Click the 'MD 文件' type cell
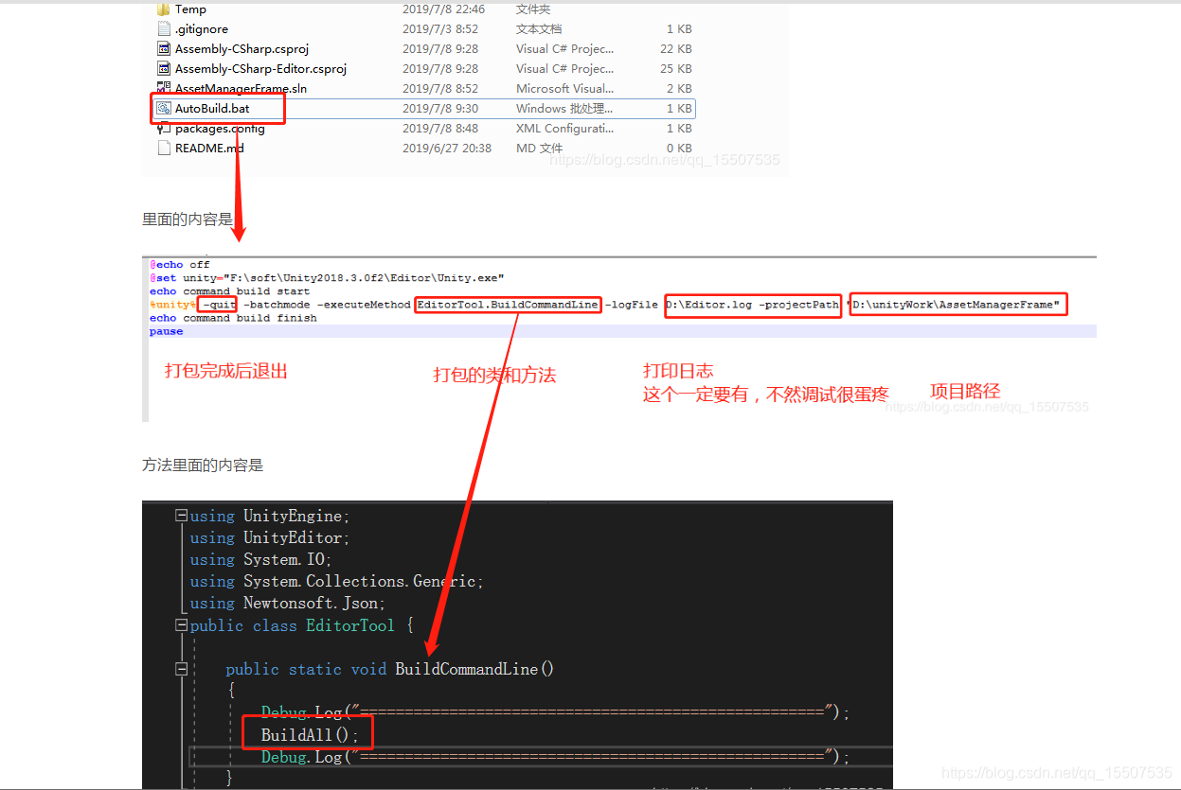The image size is (1181, 790). 539,149
